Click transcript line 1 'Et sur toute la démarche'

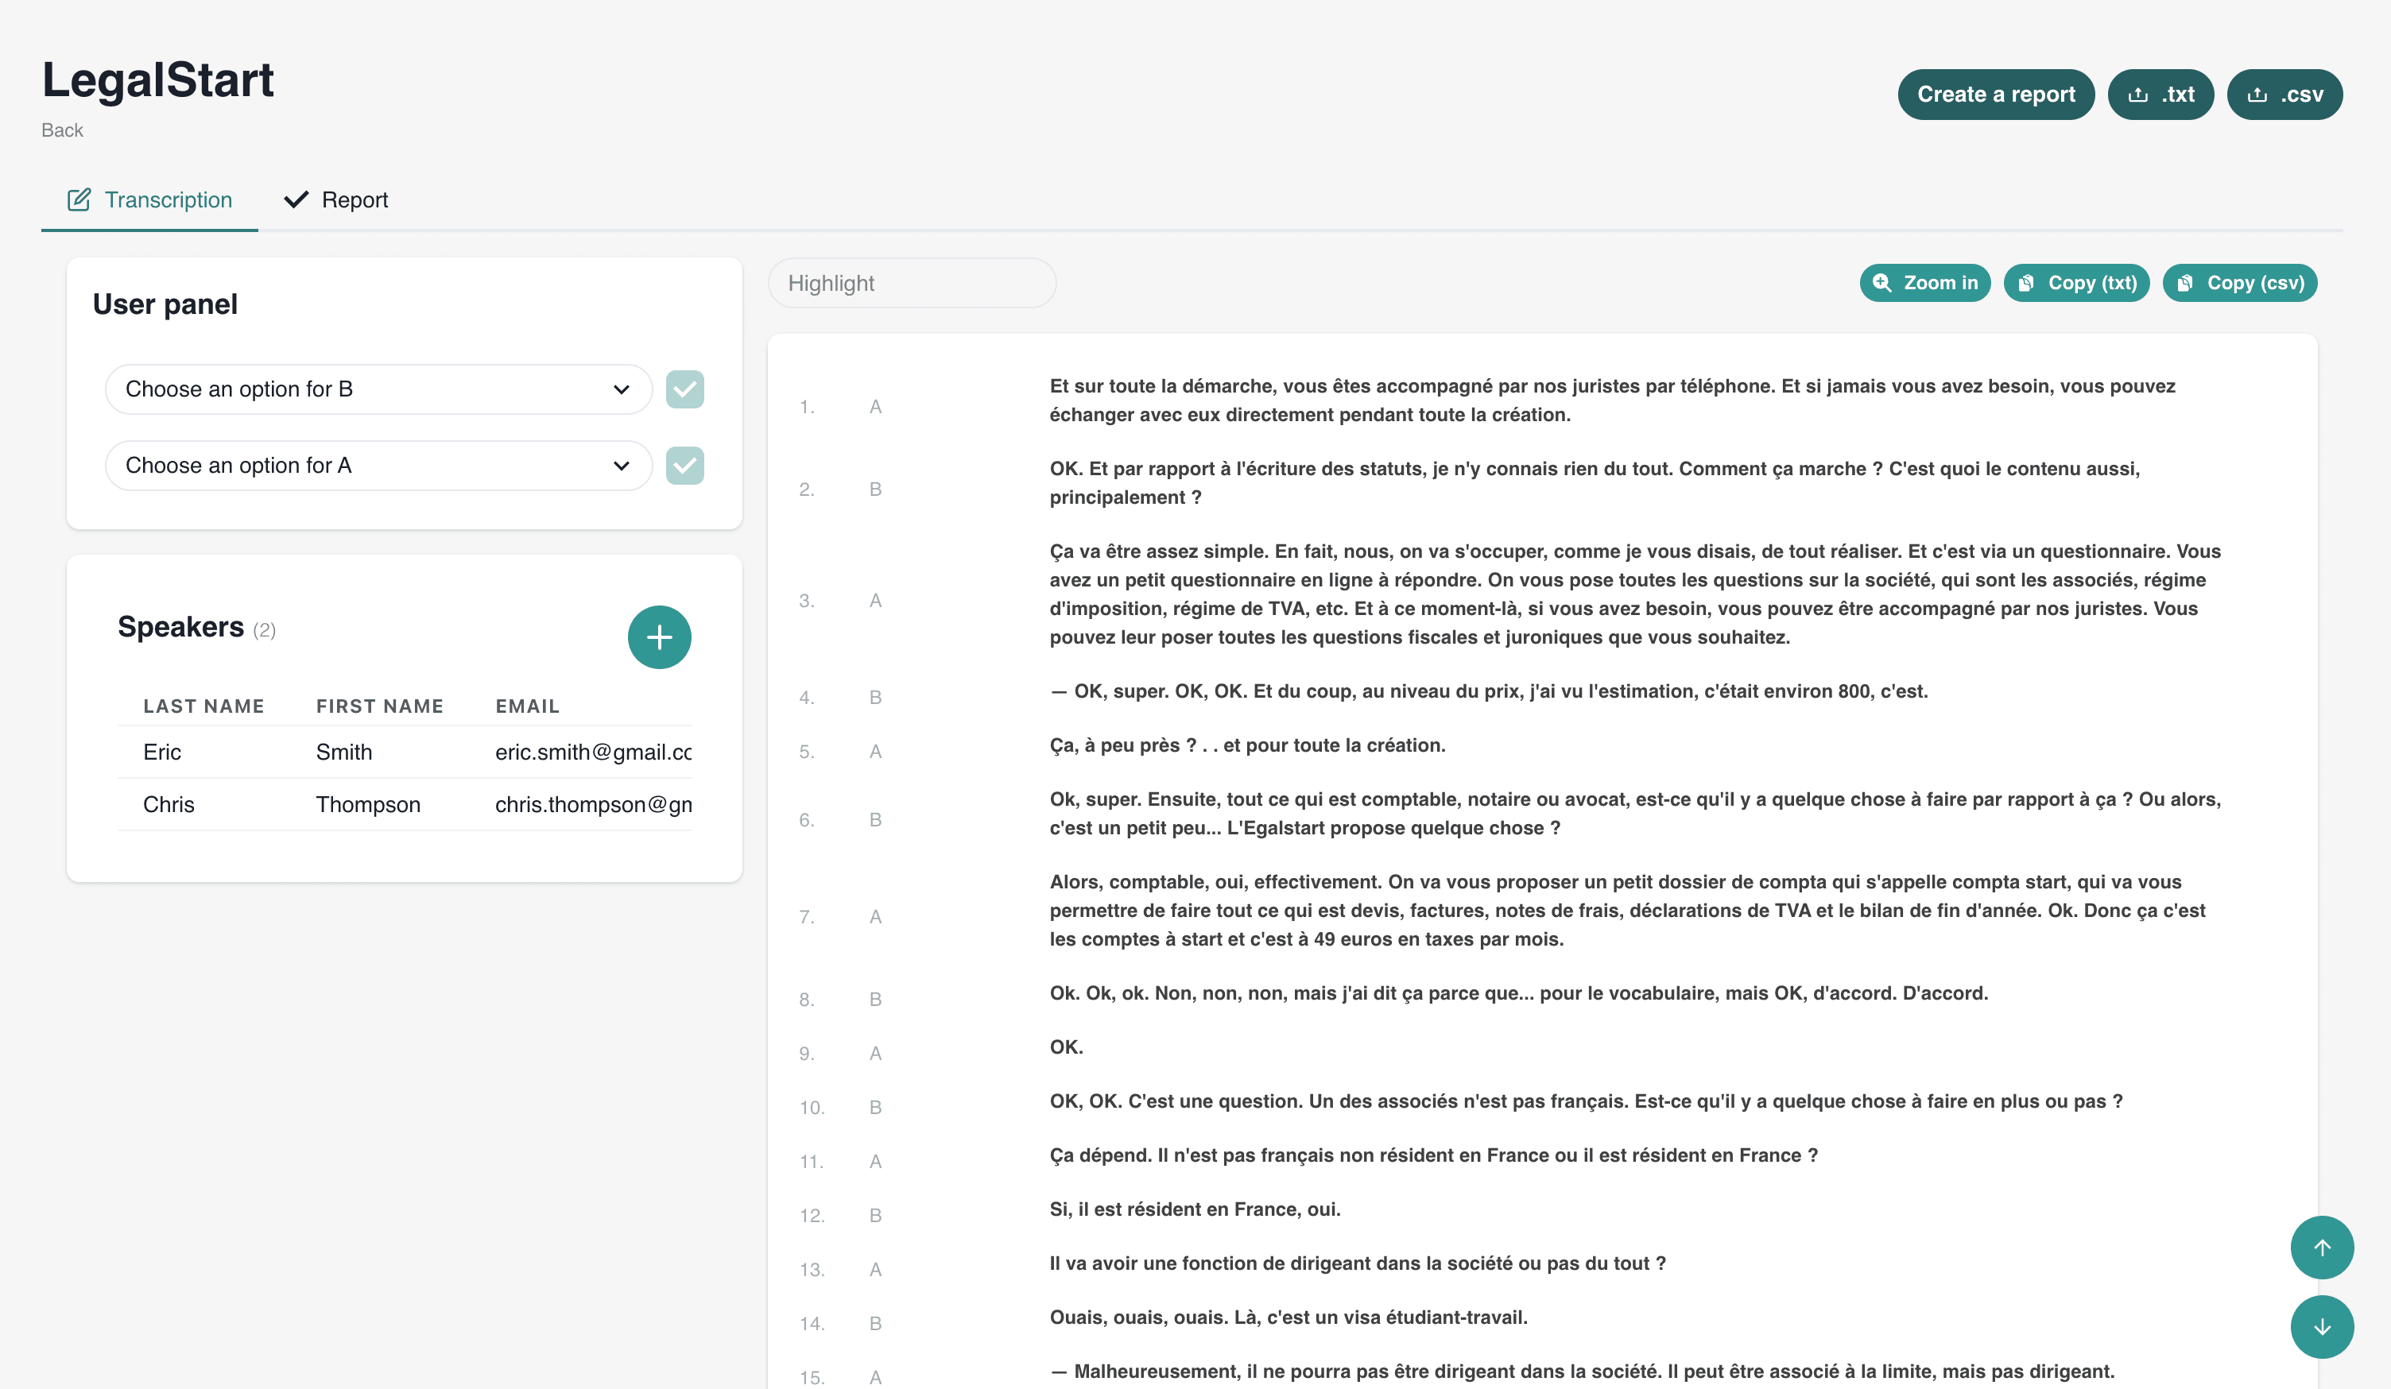coord(1612,400)
